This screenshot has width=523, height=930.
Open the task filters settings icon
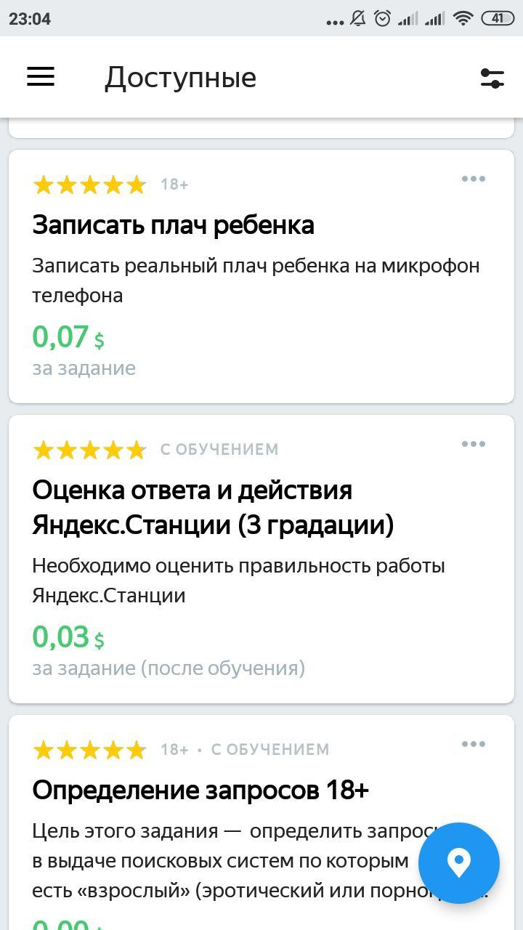(x=492, y=78)
